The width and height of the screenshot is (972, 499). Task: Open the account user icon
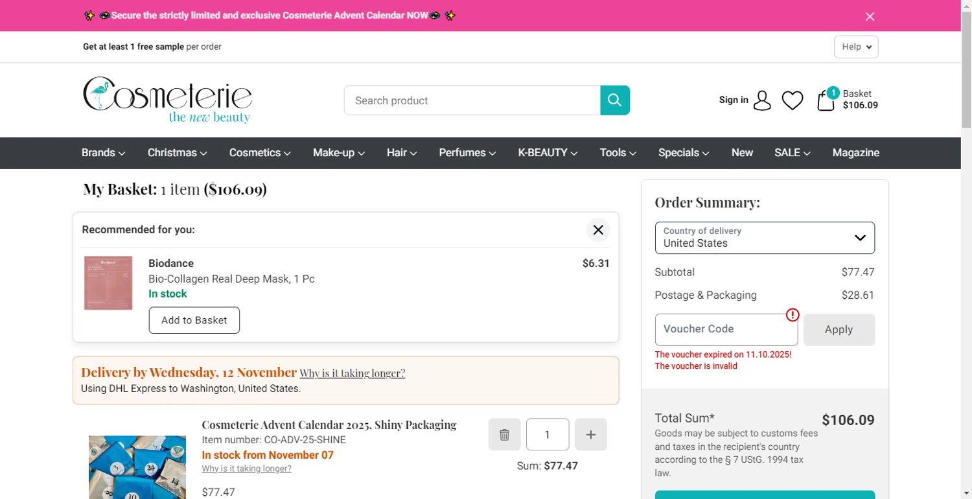(x=763, y=100)
